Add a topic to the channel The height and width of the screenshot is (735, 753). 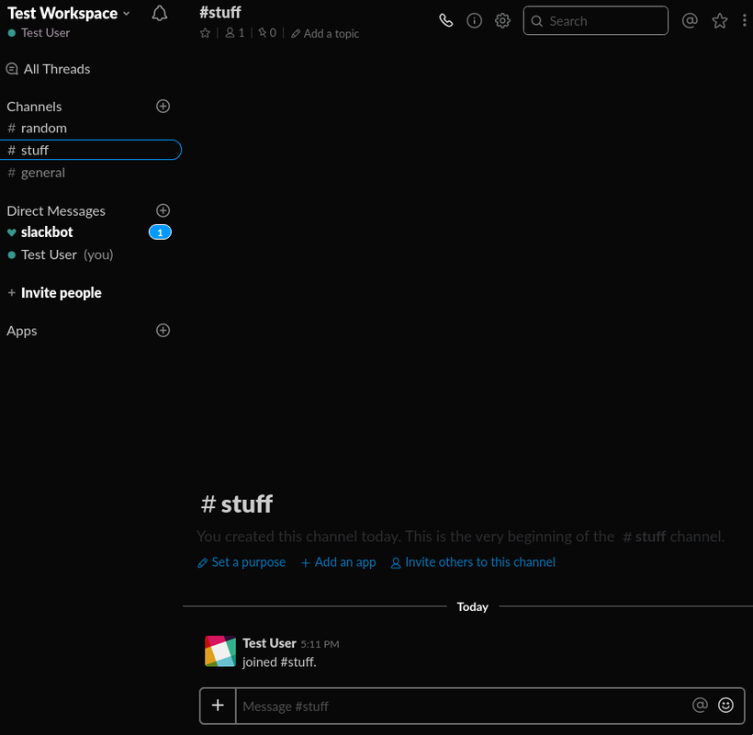[325, 34]
